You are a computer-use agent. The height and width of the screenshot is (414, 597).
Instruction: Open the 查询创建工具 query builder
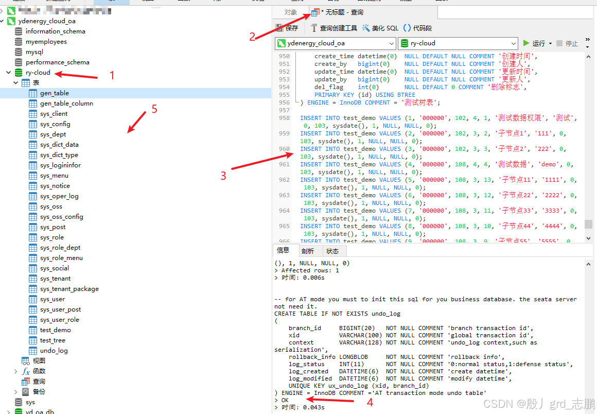(x=334, y=28)
